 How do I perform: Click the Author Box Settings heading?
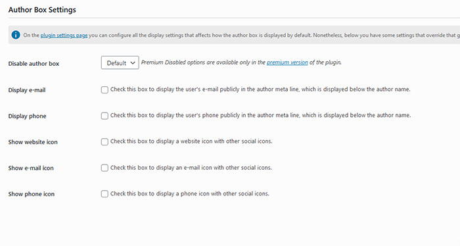(42, 10)
